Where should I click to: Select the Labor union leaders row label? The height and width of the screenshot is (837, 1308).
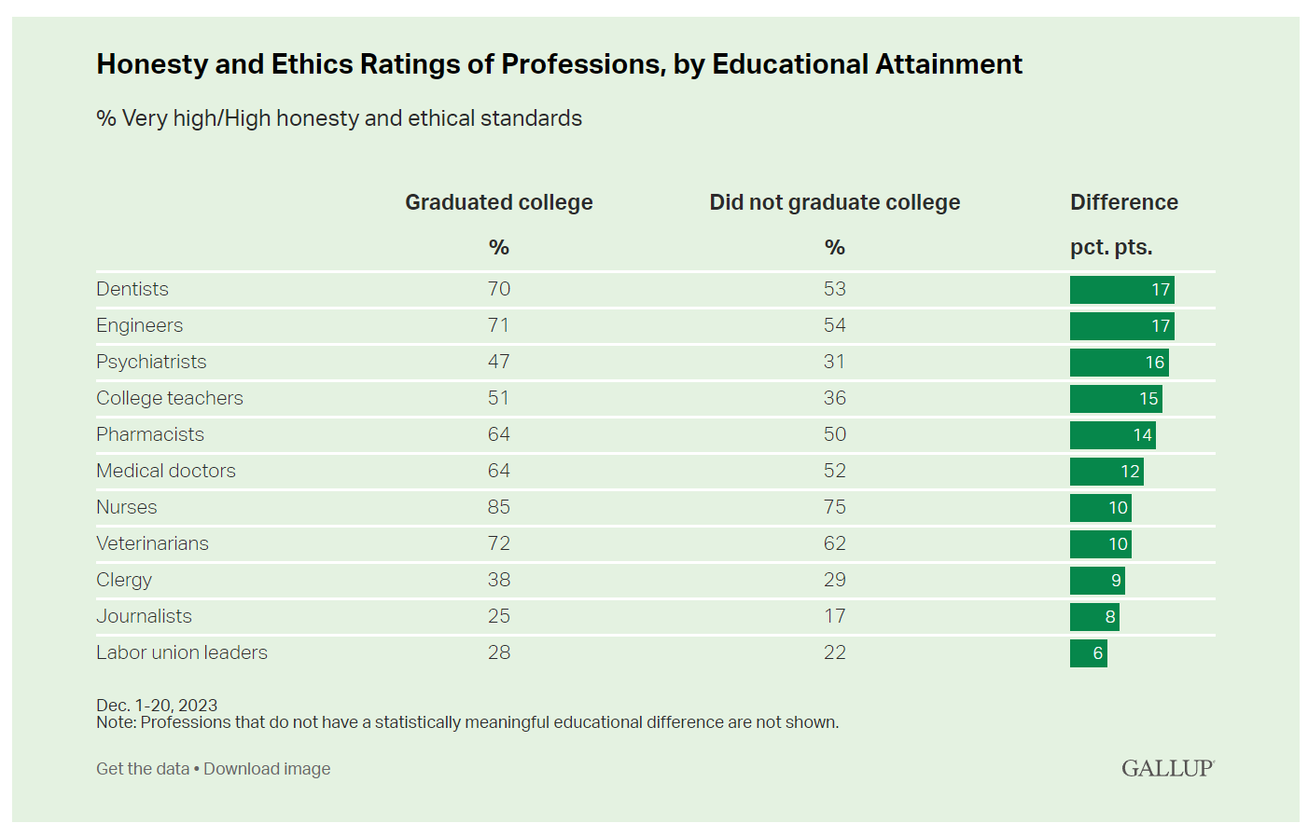(182, 652)
